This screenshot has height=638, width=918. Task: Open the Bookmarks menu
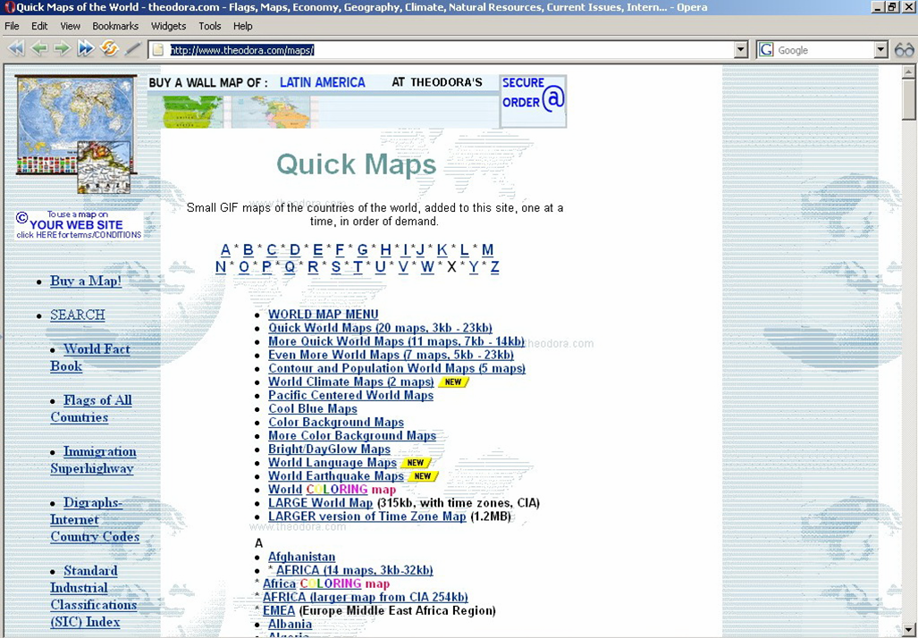click(x=115, y=26)
